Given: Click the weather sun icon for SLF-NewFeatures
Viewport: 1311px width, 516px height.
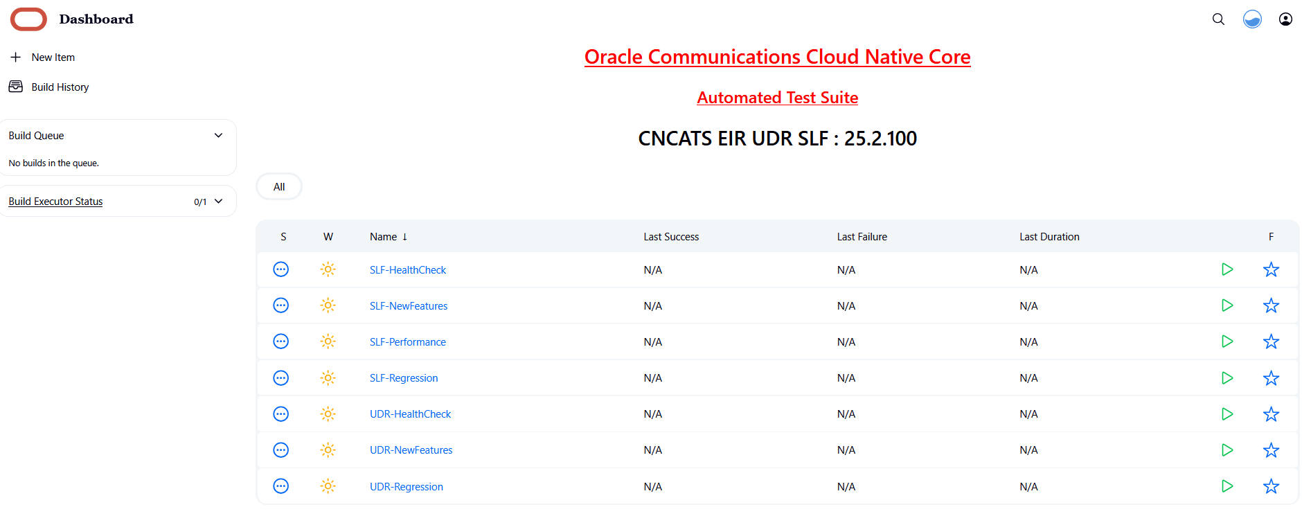Looking at the screenshot, I should [328, 305].
